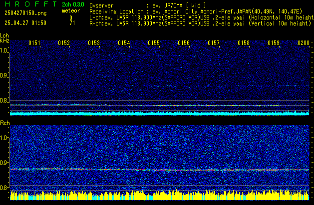Click the L-ch Holozontal yagi description line

[x=202, y=17]
